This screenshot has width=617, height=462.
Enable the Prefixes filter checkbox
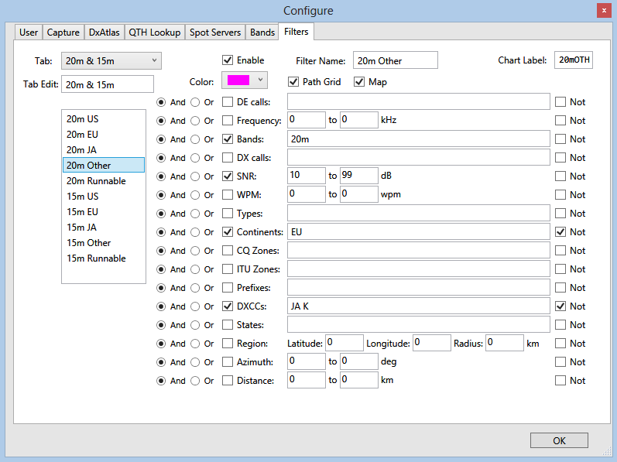point(228,287)
